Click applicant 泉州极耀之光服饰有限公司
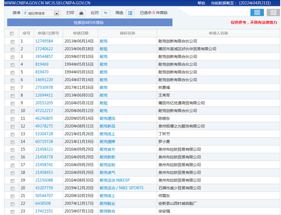The image size is (281, 215). coord(181,126)
